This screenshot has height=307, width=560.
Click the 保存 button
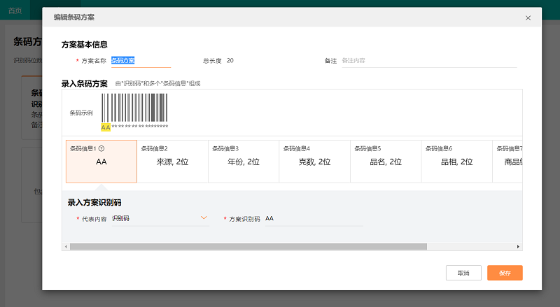(x=505, y=273)
